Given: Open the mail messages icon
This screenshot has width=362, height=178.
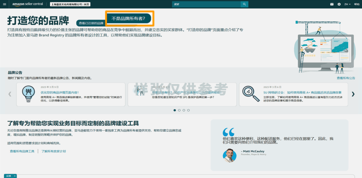Looking at the screenshot, I should [332, 4].
